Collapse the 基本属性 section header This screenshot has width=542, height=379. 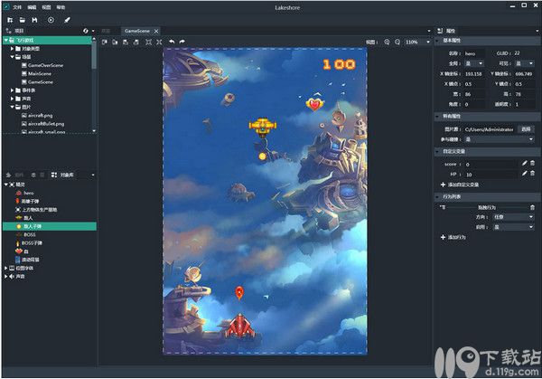pos(488,41)
